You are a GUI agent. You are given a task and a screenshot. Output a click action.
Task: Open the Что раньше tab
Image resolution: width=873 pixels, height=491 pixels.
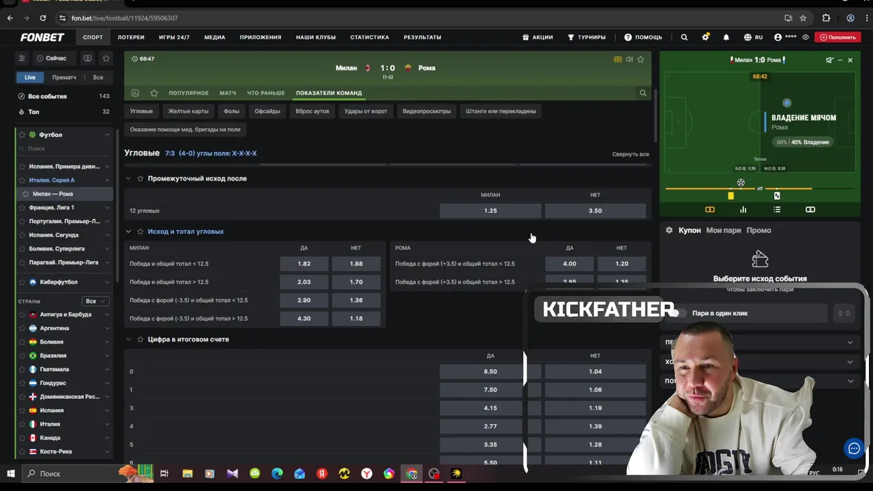tap(266, 93)
